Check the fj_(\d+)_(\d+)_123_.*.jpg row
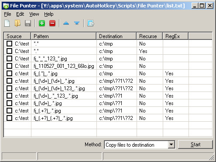Viewport: 216px width, 162px height. click(10, 88)
